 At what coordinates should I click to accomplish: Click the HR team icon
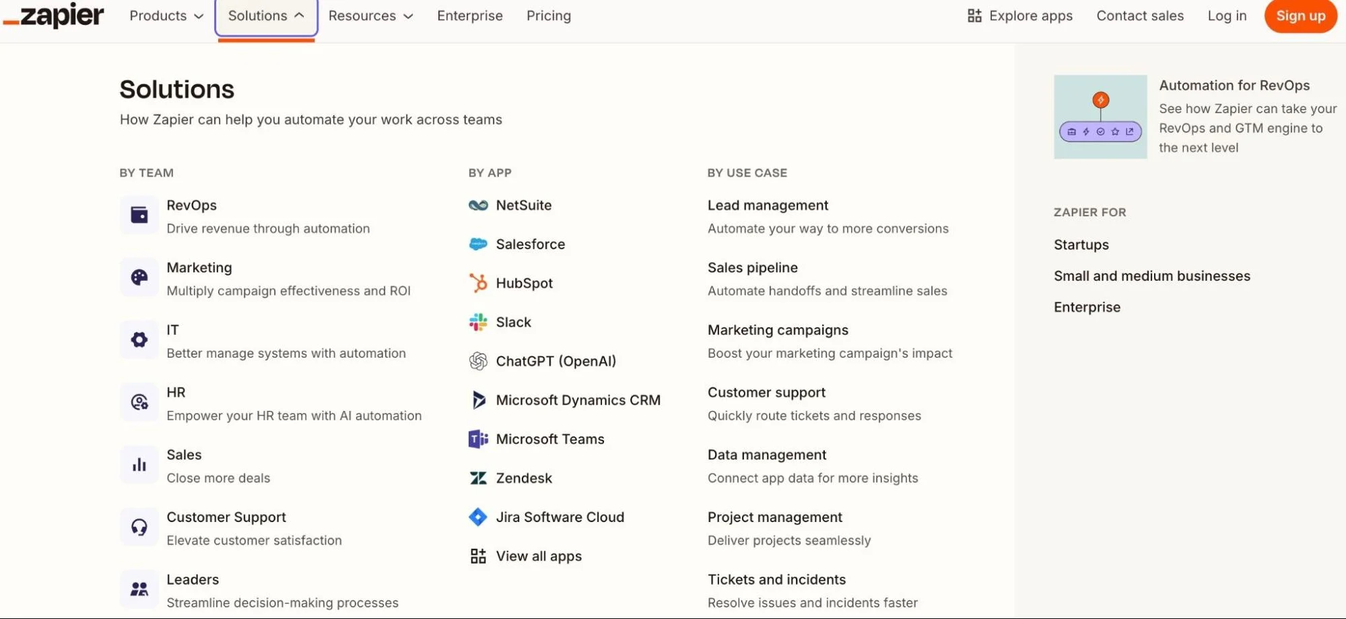[139, 402]
